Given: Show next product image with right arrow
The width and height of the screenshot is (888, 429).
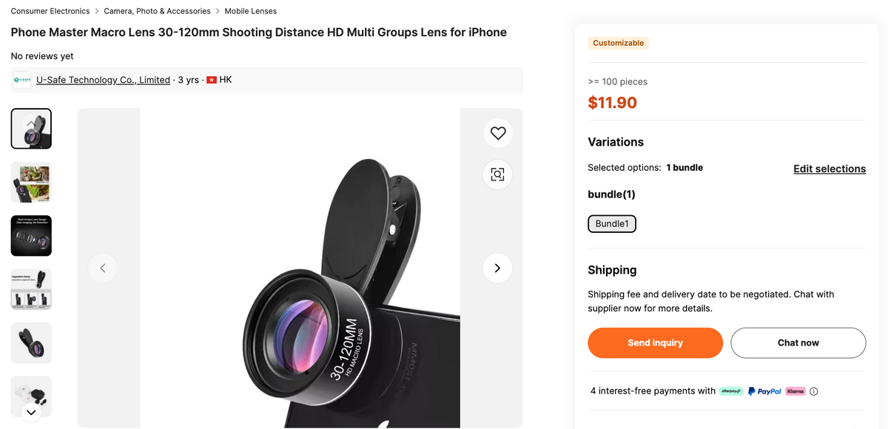Looking at the screenshot, I should tap(498, 268).
